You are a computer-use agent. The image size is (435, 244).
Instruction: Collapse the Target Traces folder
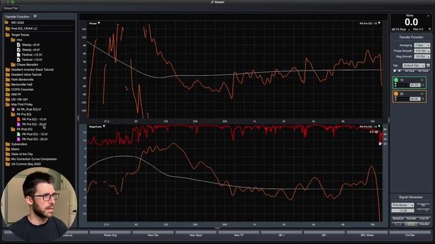(7, 35)
